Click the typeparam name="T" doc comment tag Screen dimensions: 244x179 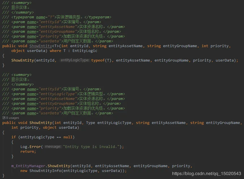click(34, 17)
